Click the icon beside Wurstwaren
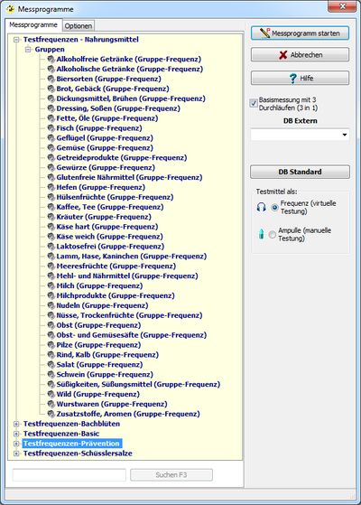The height and width of the screenshot is (505, 361). click(51, 404)
